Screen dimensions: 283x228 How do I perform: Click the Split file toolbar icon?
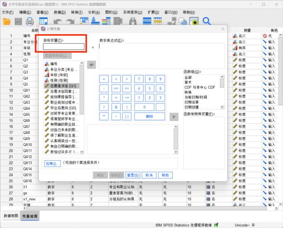(x=147, y=21)
